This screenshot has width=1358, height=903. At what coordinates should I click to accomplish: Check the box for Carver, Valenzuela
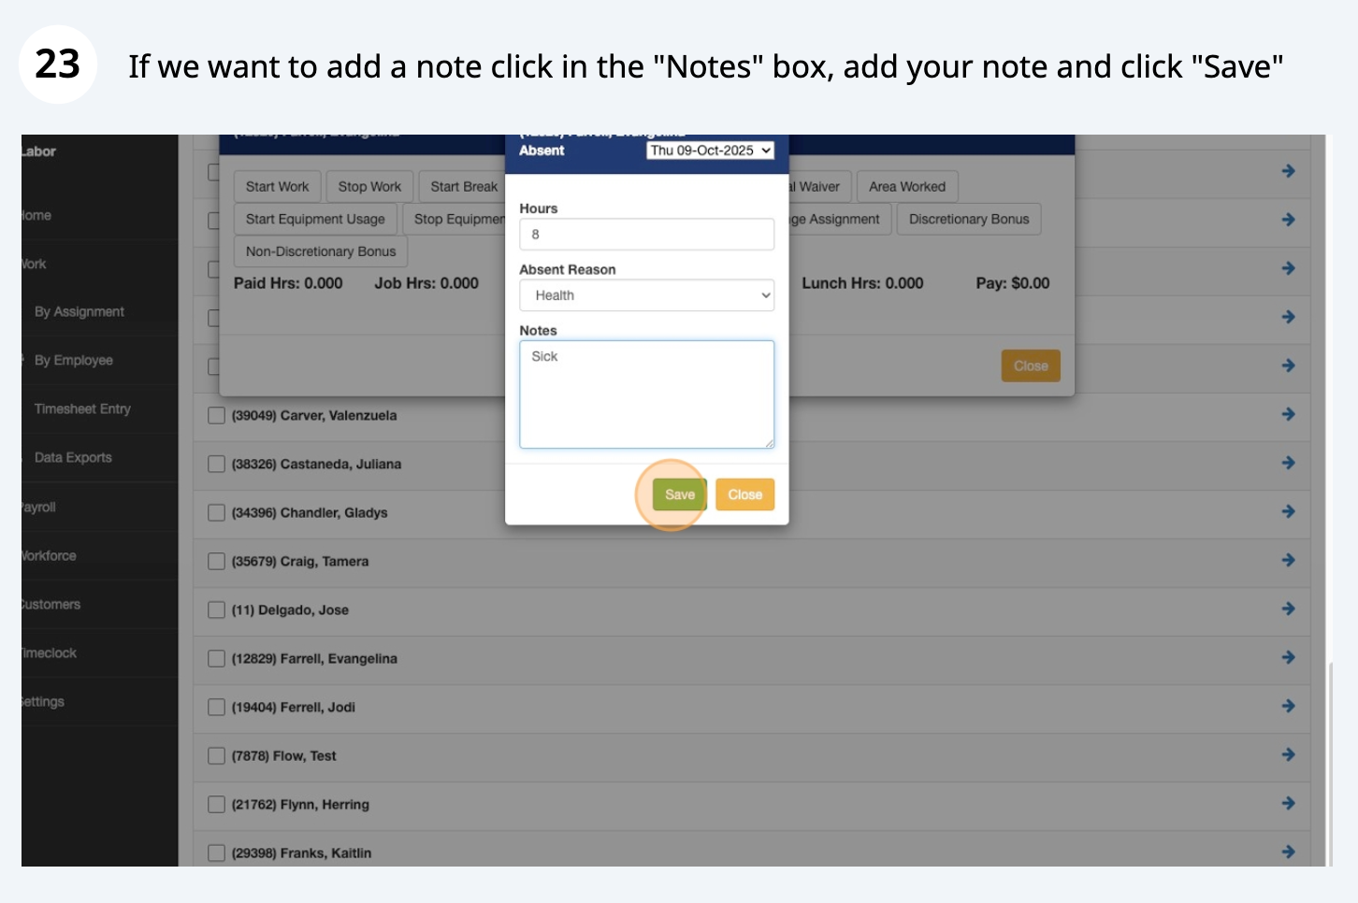(x=216, y=415)
